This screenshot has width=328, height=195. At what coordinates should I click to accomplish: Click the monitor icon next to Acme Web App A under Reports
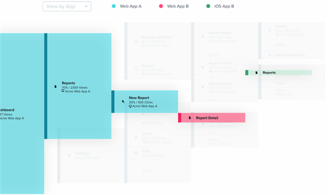pos(63,91)
